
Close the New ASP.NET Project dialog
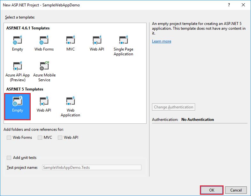coord(243,5)
